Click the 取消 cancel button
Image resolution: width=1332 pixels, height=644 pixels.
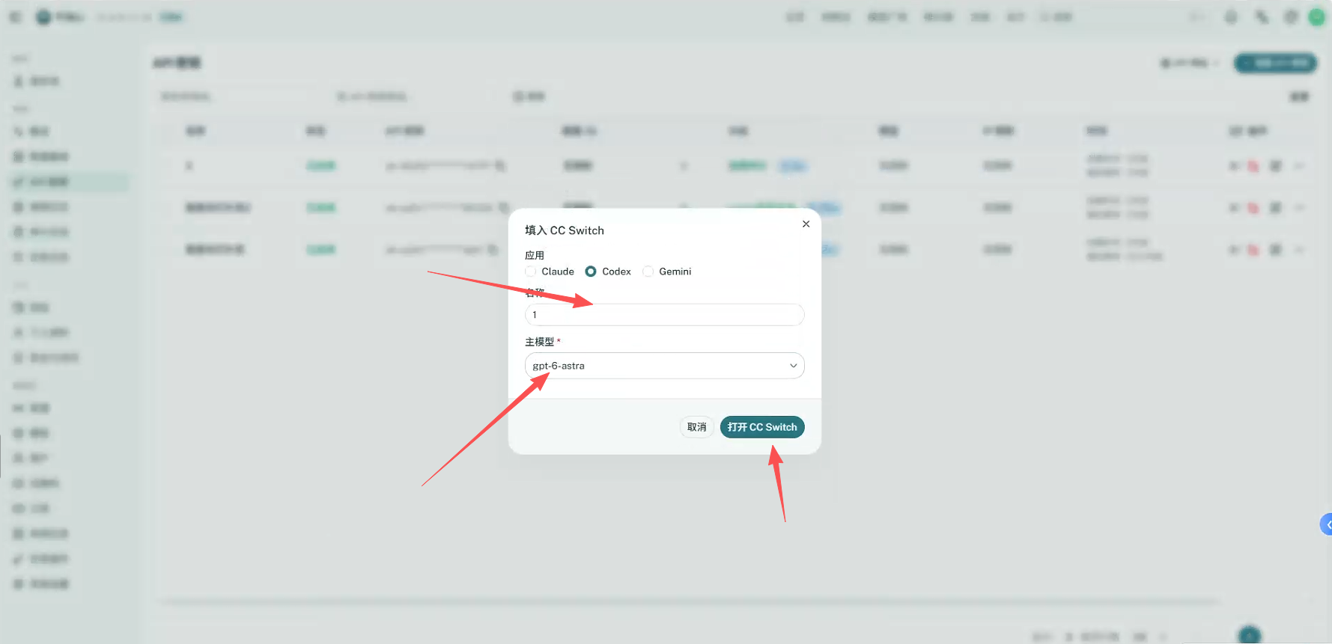697,427
